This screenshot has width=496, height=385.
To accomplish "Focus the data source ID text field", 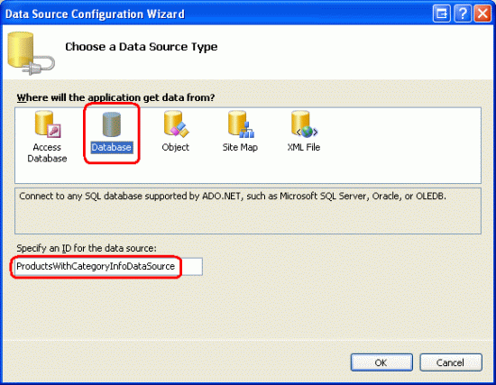I will point(108,267).
